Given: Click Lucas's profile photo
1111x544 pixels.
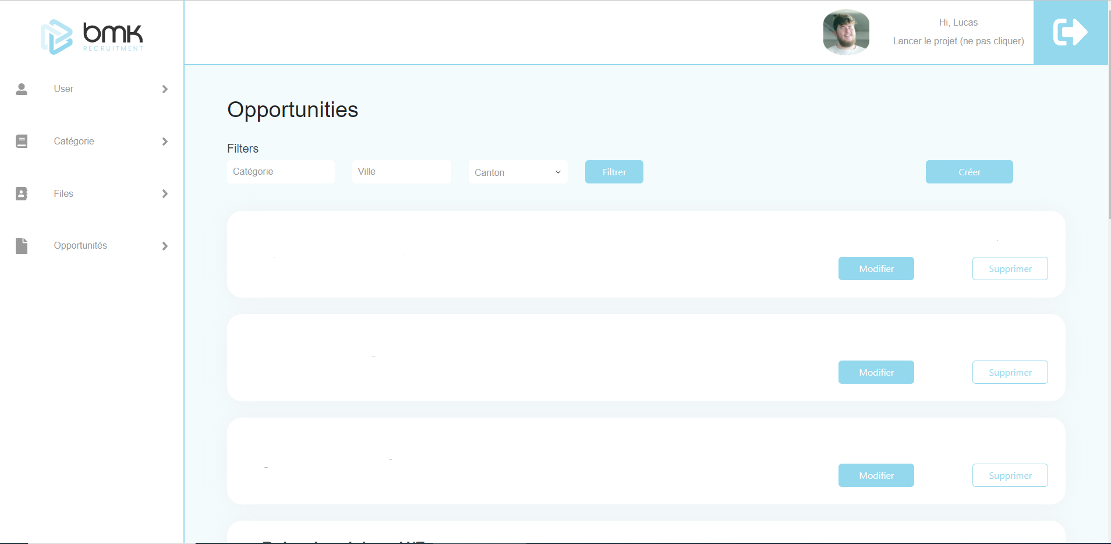Looking at the screenshot, I should click(846, 32).
